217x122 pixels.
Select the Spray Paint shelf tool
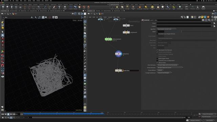pyautogui.click(x=54, y=7)
